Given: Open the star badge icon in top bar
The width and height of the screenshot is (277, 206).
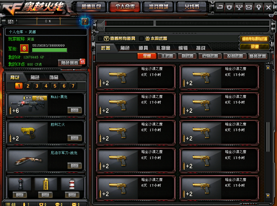Looking at the screenshot, I should click(229, 7).
